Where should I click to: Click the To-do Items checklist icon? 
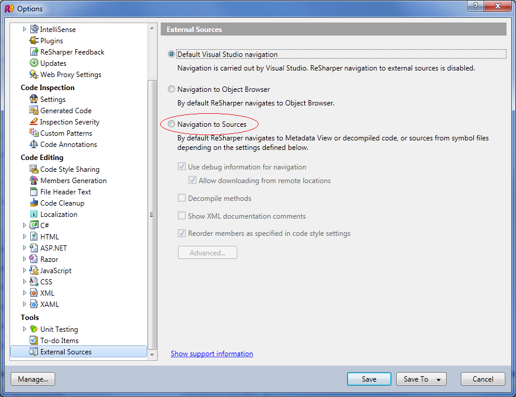[x=34, y=340]
